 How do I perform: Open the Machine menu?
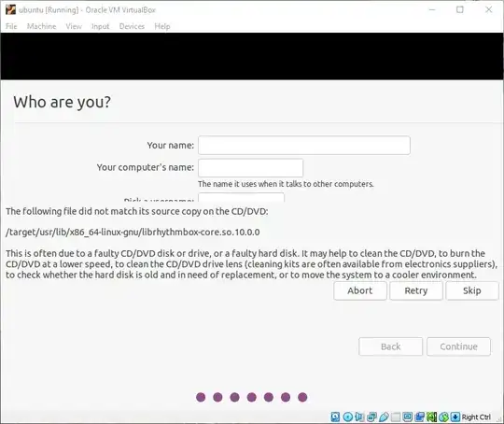pos(41,26)
